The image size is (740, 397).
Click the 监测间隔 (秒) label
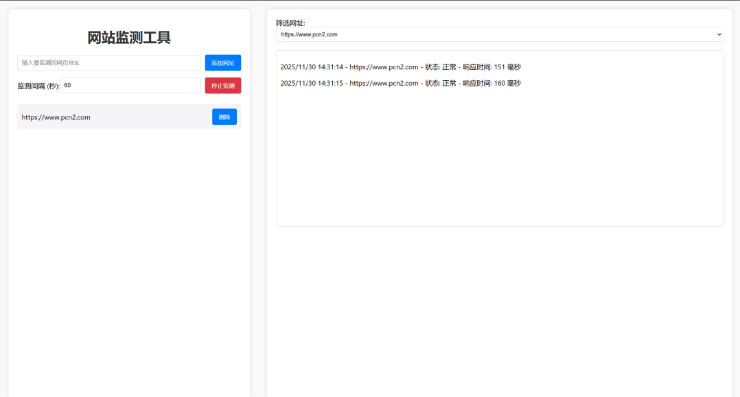click(x=38, y=86)
